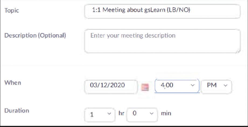
Task: Click the Topic field containing gsLearn meeting
Action: coord(162,11)
